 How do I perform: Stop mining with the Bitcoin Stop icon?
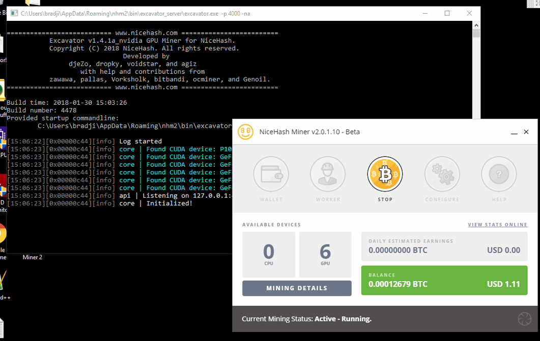click(385, 173)
